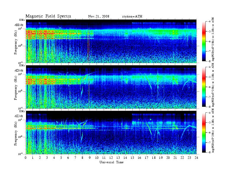Click hour tick label '0' on time axis
This screenshot has height=181, width=234.
pyautogui.click(x=26, y=158)
